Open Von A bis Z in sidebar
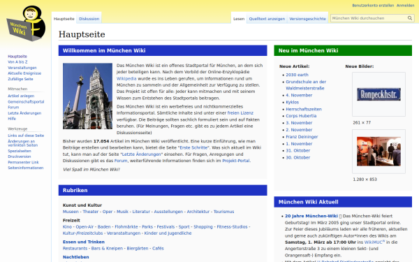This screenshot has width=419, height=262. coord(17,61)
